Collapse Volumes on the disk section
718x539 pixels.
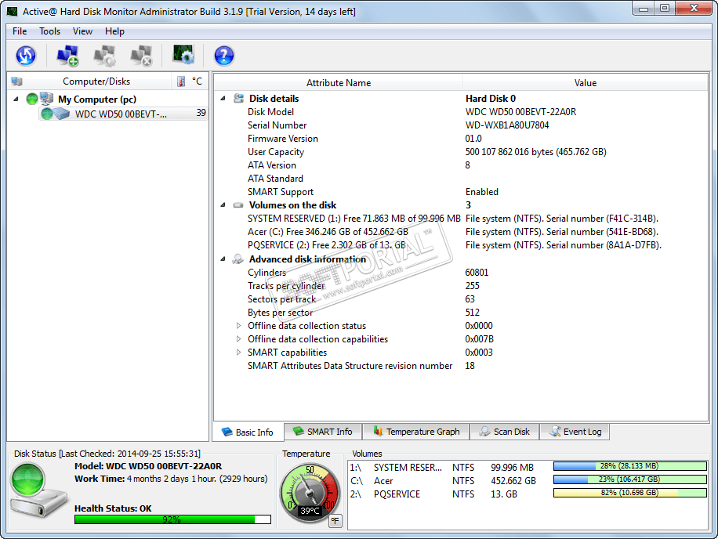(223, 205)
